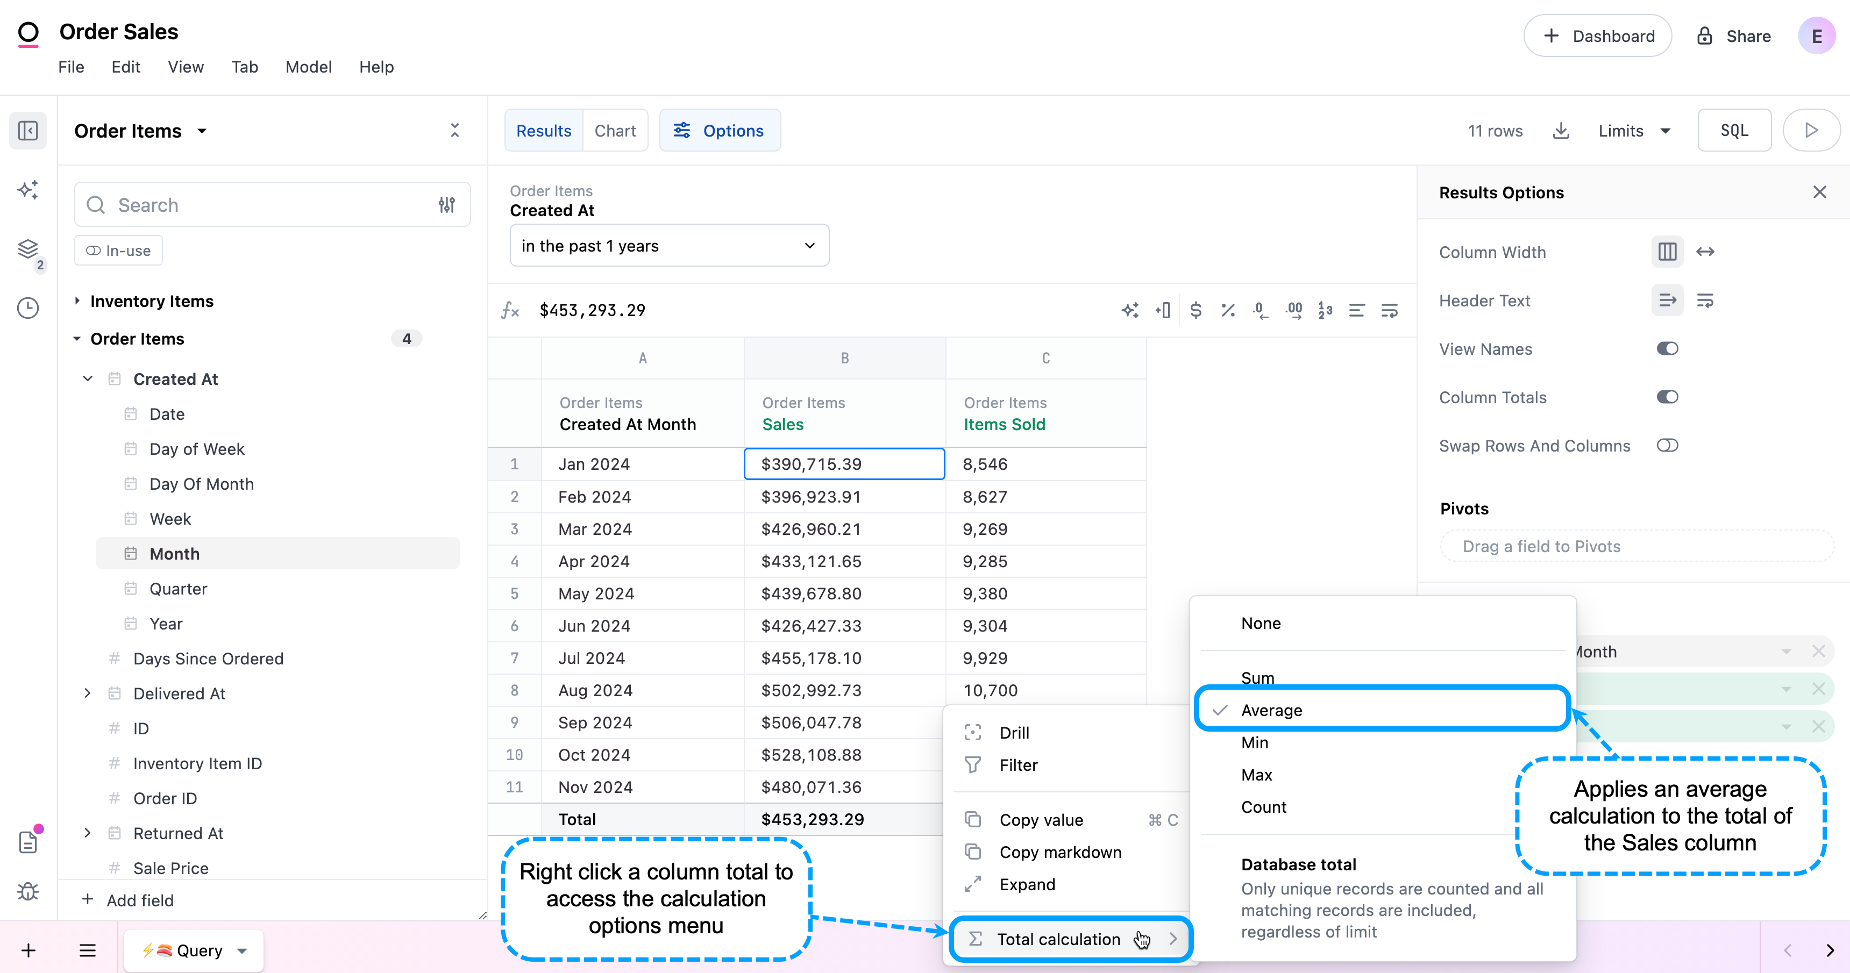Disable the Column Totals switch
This screenshot has height=973, width=1850.
tap(1667, 397)
